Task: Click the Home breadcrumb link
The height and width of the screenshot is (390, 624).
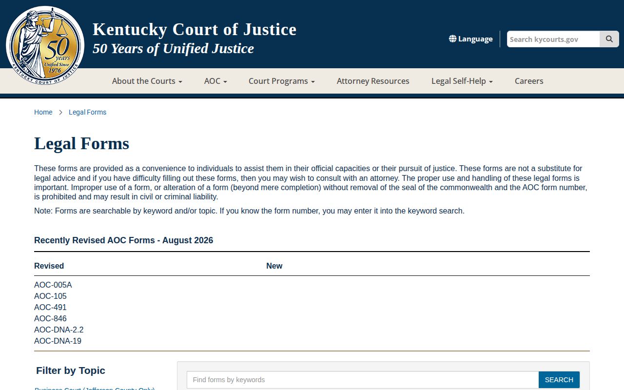Action: coord(43,112)
